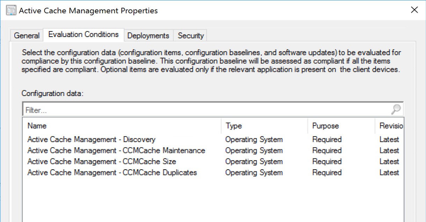Image resolution: width=426 pixels, height=222 pixels.
Task: Go to the Security tab
Action: tap(190, 36)
